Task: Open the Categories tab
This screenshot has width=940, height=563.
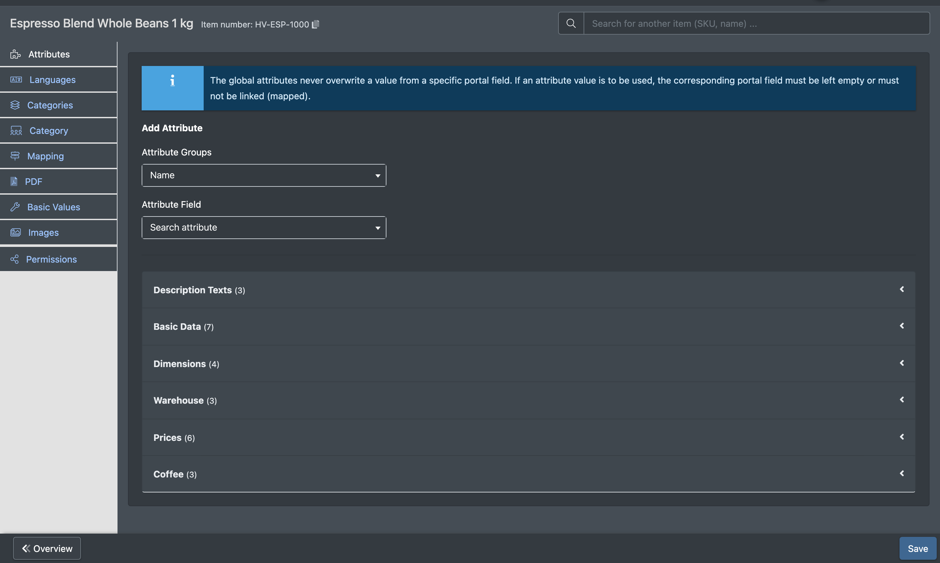Action: point(58,105)
